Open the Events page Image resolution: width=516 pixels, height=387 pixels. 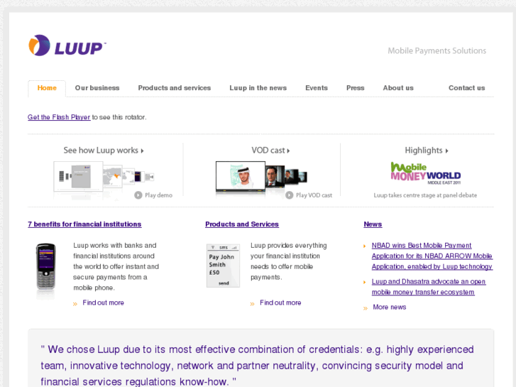(317, 88)
